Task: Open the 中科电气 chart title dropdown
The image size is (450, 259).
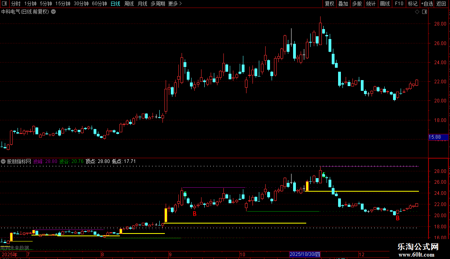Action: 53,12
